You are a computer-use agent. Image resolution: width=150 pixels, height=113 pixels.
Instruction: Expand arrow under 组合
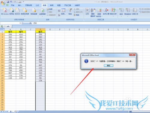[x=121, y=16]
